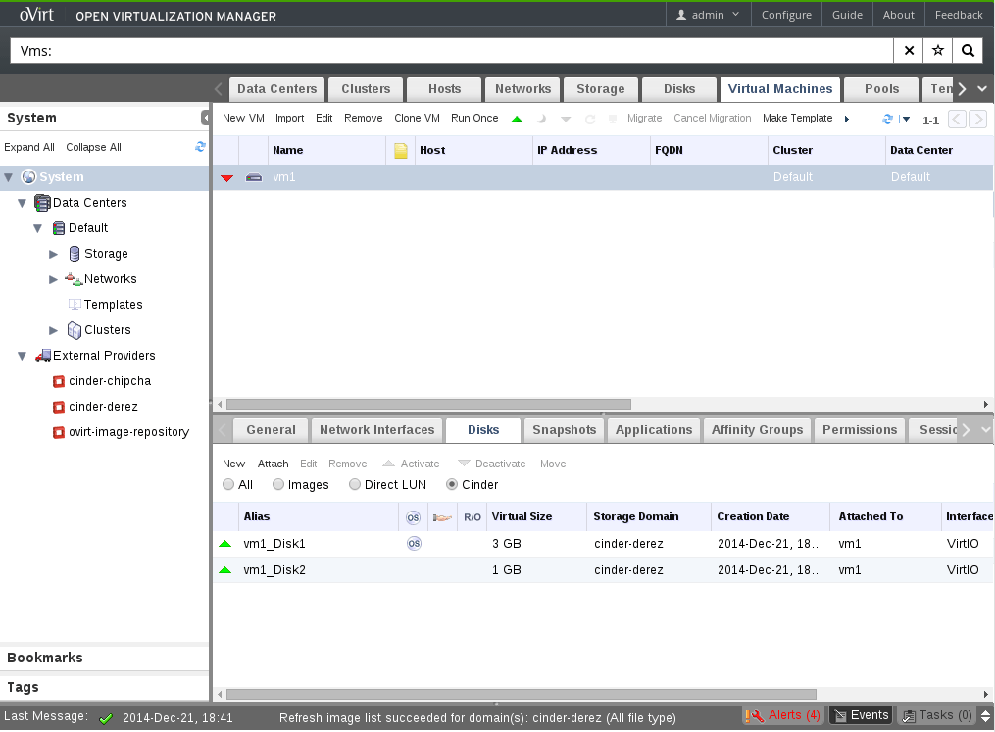The height and width of the screenshot is (732, 995).
Task: Click the VM grid horizontal scrollbar
Action: [428, 404]
